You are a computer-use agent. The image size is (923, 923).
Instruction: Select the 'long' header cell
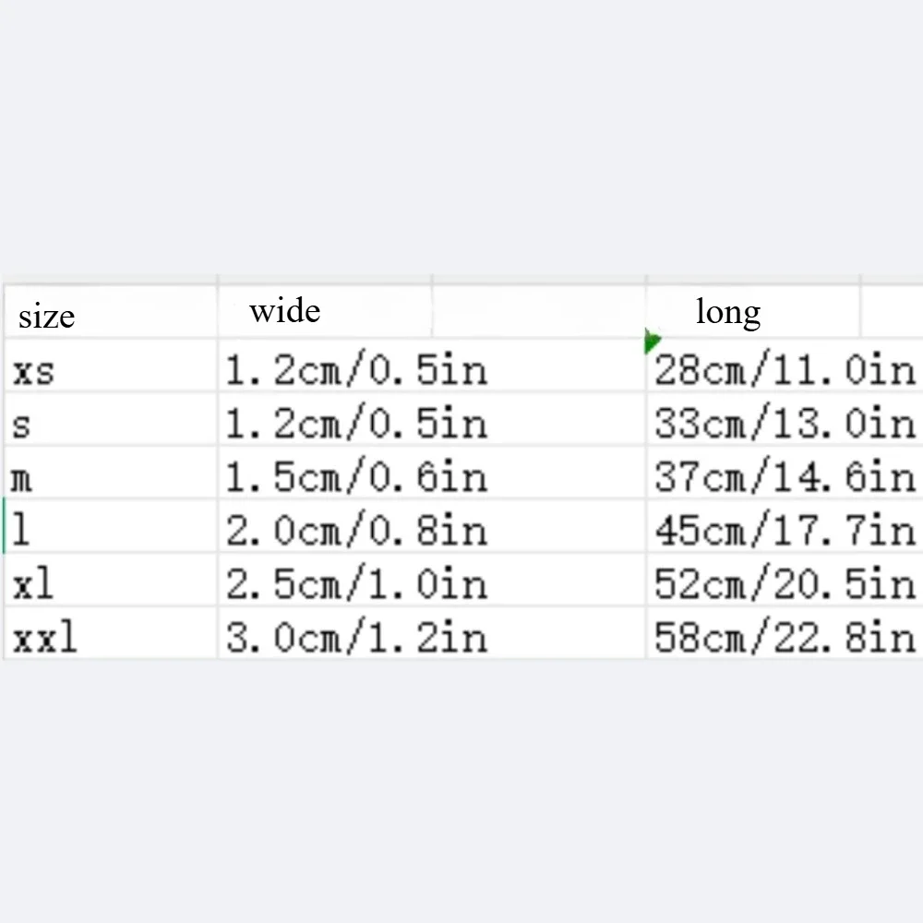[x=728, y=312]
